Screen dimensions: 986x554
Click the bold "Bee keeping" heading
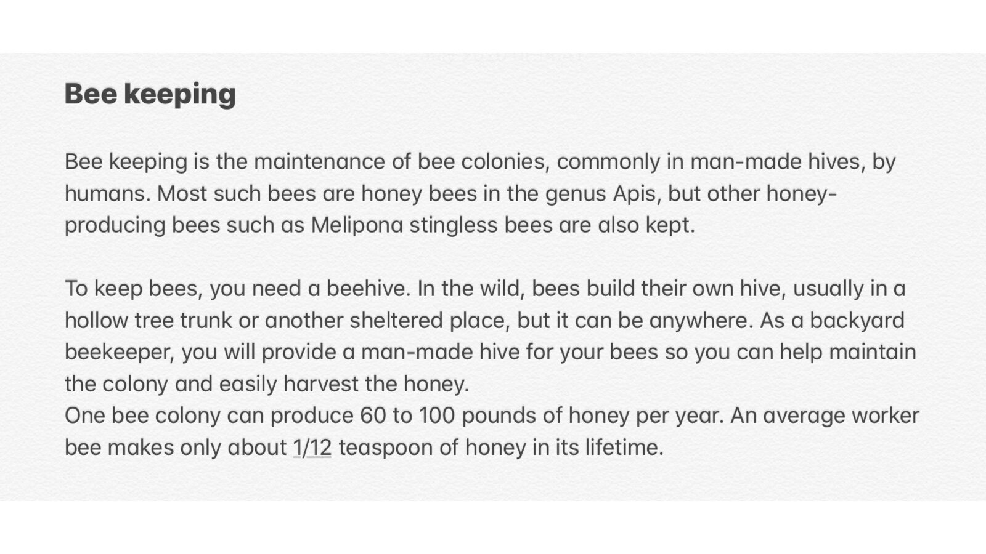pos(150,94)
